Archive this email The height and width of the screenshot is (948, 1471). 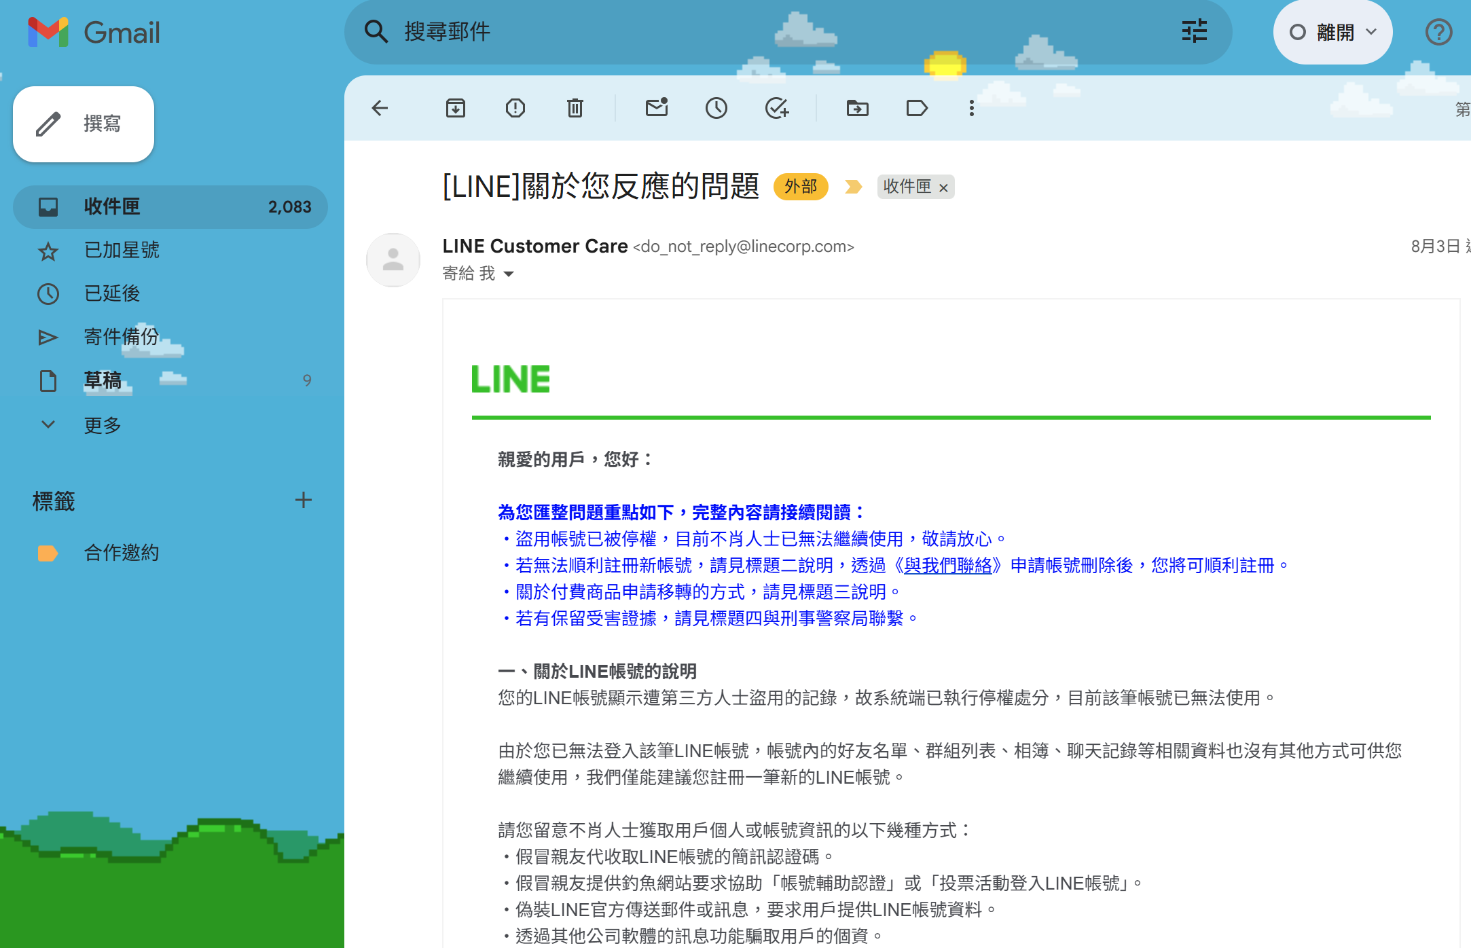pyautogui.click(x=455, y=108)
